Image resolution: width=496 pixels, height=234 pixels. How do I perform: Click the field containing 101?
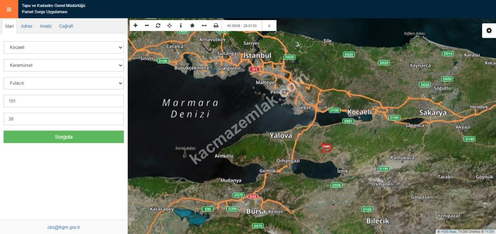64,101
